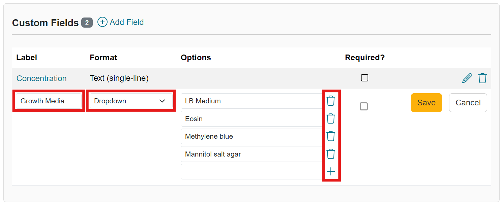The height and width of the screenshot is (204, 503).
Task: Add a new dropdown option with the plus icon
Action: 331,171
